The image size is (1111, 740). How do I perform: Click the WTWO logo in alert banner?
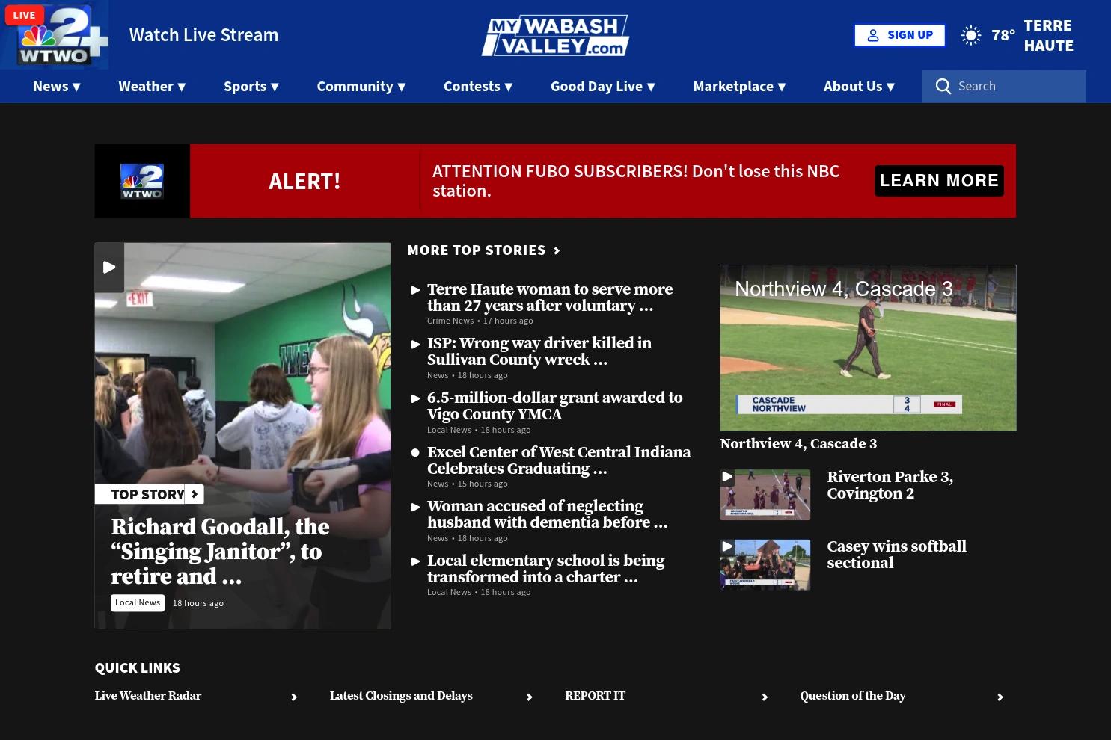coord(142,181)
